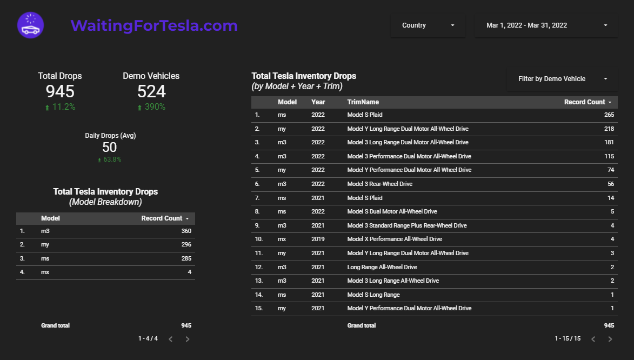
Task: Sort Model Breakdown table by Model header
Action: [x=51, y=218]
